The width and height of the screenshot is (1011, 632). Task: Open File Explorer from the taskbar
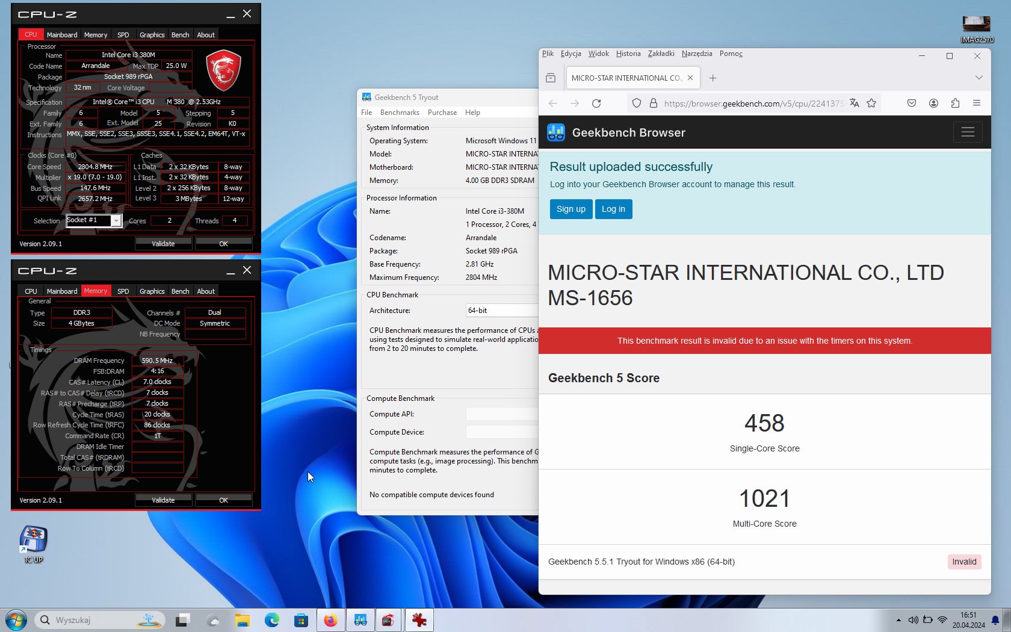pyautogui.click(x=242, y=620)
